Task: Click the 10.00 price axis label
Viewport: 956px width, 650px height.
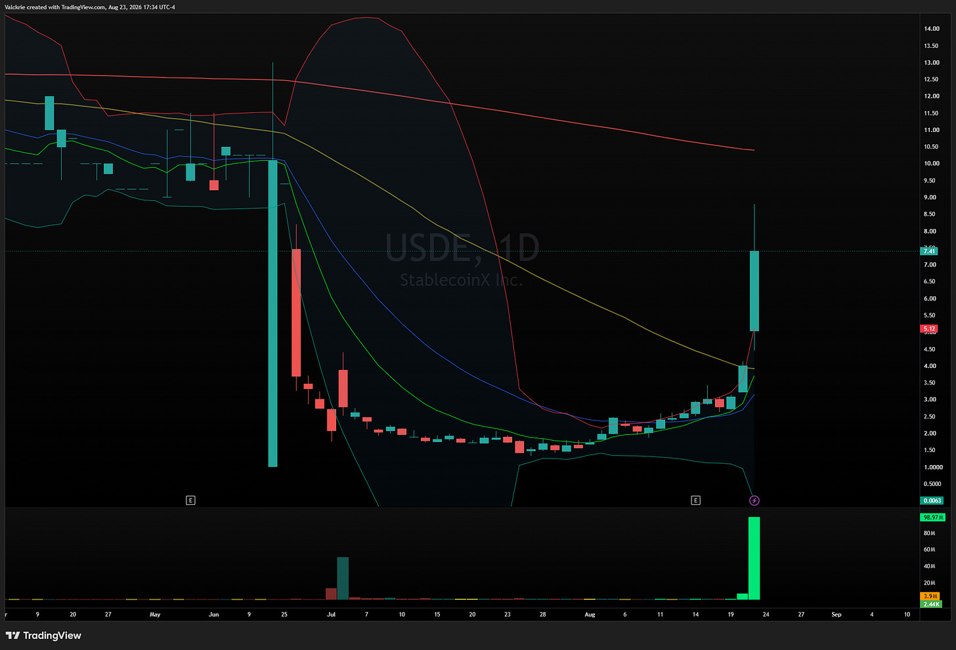Action: (932, 164)
